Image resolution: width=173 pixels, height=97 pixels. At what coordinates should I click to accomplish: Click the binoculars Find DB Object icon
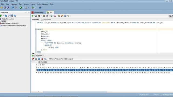point(40,8)
